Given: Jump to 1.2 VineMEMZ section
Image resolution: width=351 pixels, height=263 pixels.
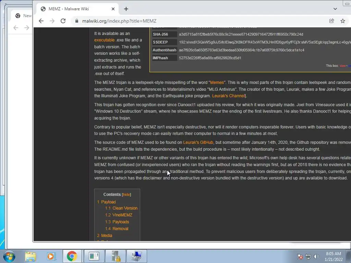Looking at the screenshot, I should [119, 215].
